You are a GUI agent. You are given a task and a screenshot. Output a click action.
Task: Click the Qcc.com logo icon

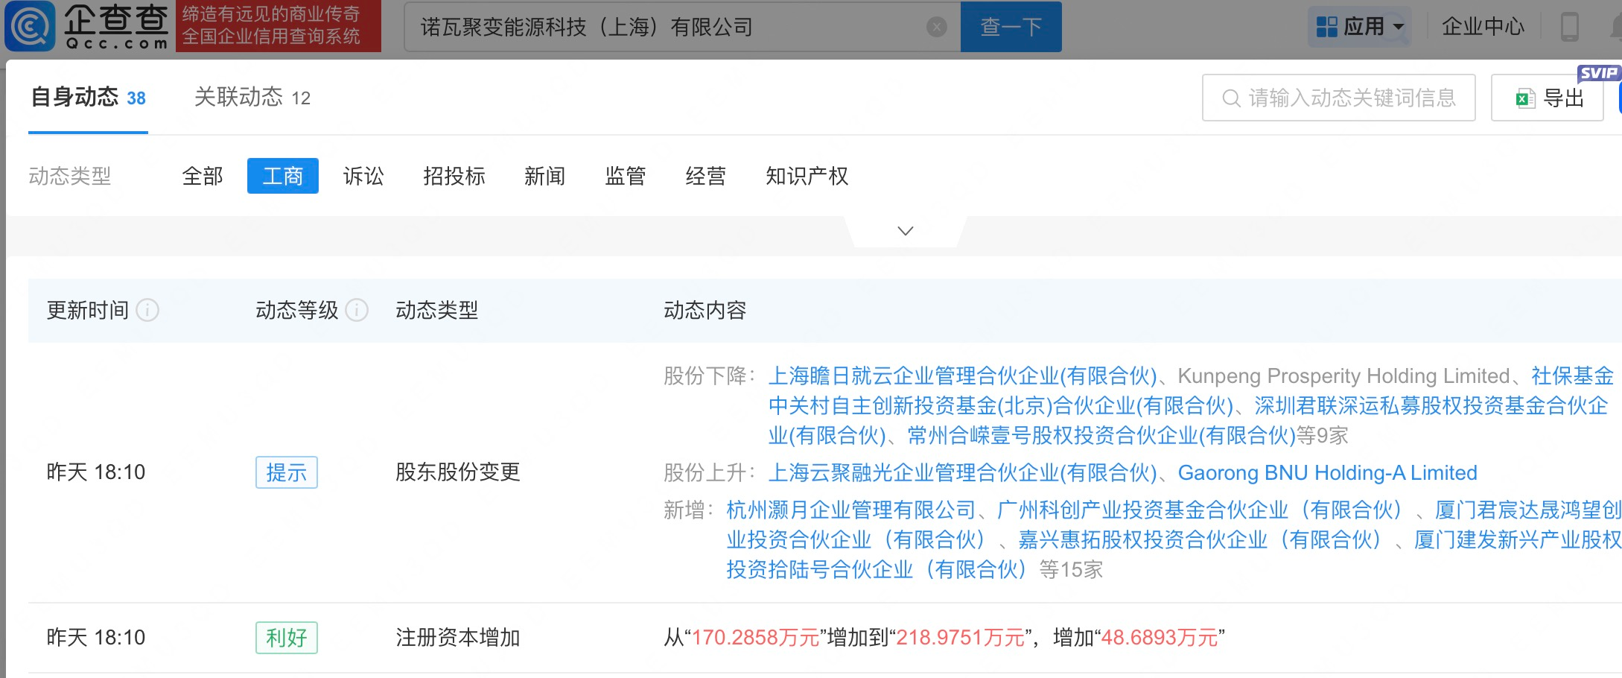(x=31, y=26)
